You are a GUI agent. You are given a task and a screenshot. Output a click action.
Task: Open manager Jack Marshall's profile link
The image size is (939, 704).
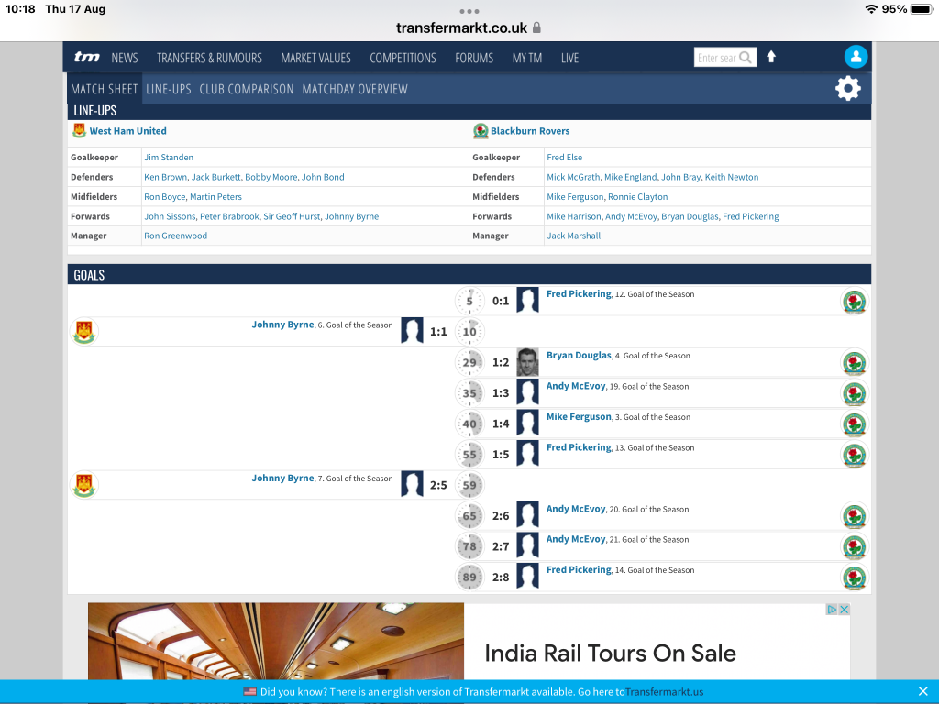coord(573,236)
